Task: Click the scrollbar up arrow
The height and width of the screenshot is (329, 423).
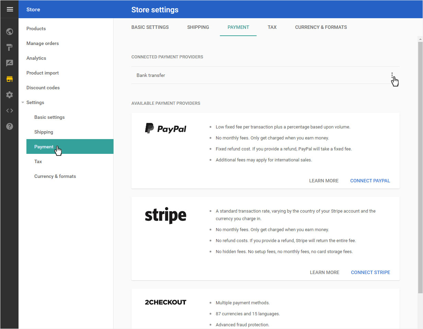Action: click(x=420, y=39)
